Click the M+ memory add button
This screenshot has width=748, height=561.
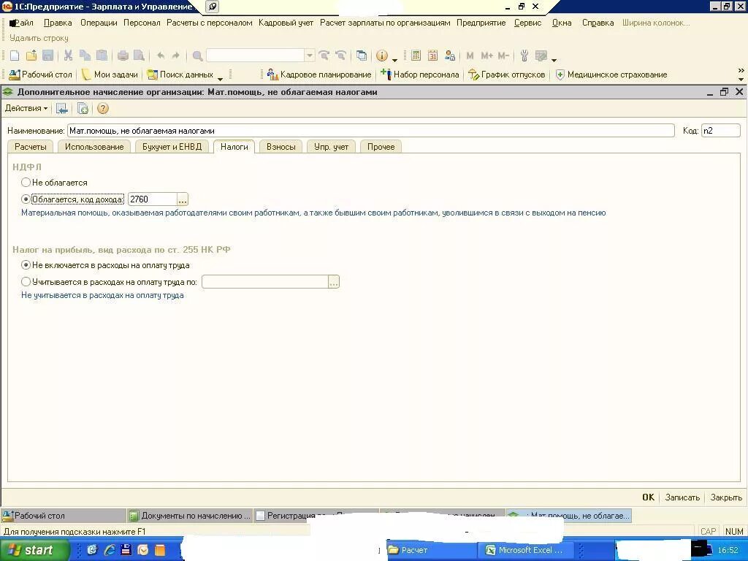click(x=486, y=56)
